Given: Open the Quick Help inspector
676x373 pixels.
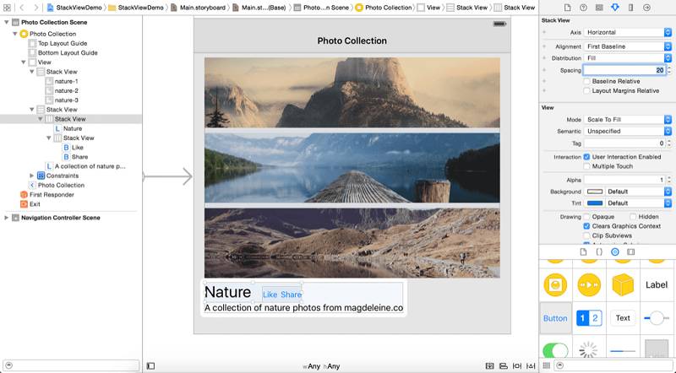Looking at the screenshot, I should click(x=583, y=8).
